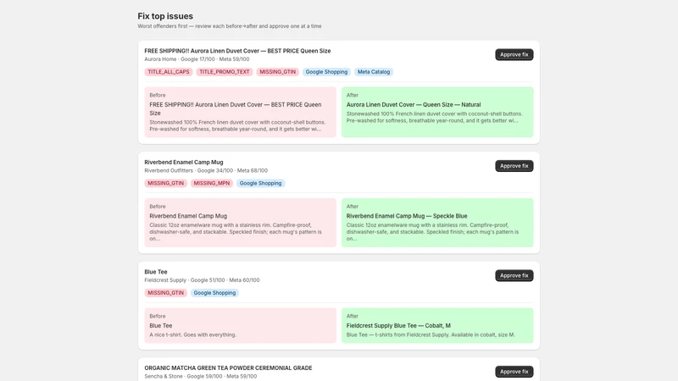
Task: Click MISSING_GTIN tag on Blue Tee card
Action: click(165, 293)
